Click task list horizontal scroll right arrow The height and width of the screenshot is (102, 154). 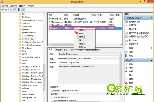pos(121,45)
